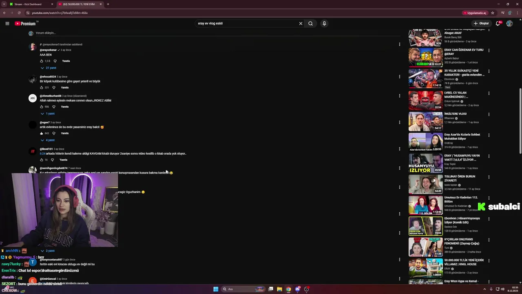
Task: Open @erayozkenar channel name
Action: pos(48,50)
